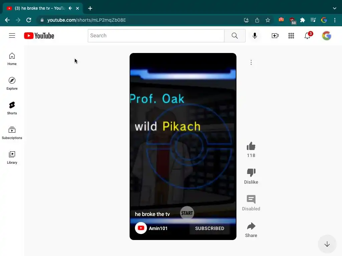This screenshot has width=342, height=256.
Task: Open the Google account avatar menu
Action: 327,36
